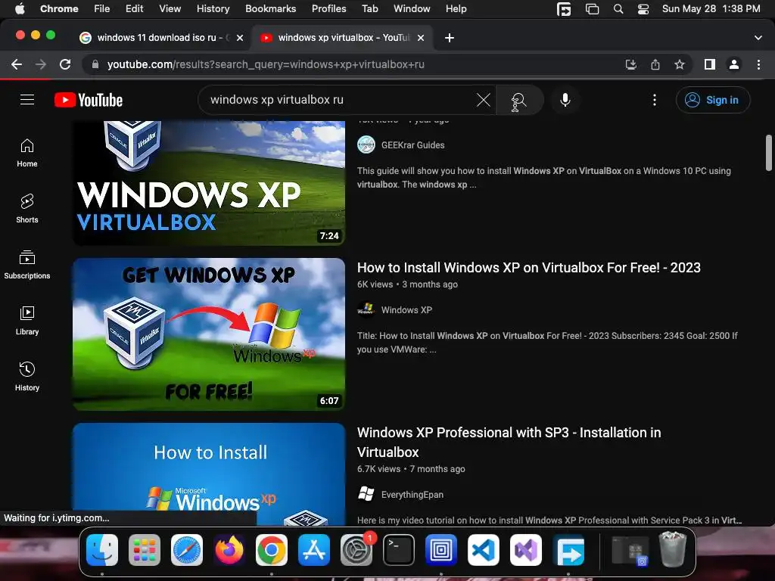Image resolution: width=775 pixels, height=581 pixels.
Task: Click the YouTube logo
Action: coord(89,100)
